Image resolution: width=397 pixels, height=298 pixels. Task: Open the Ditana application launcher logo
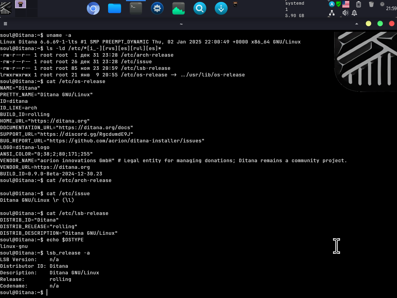[x=5, y=8]
